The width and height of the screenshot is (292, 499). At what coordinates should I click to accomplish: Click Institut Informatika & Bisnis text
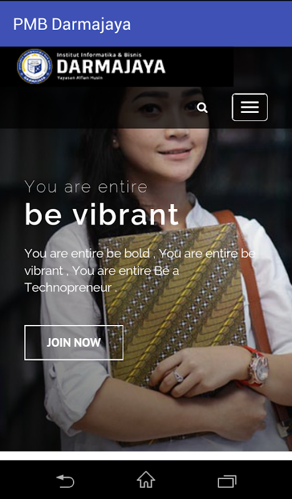point(99,55)
